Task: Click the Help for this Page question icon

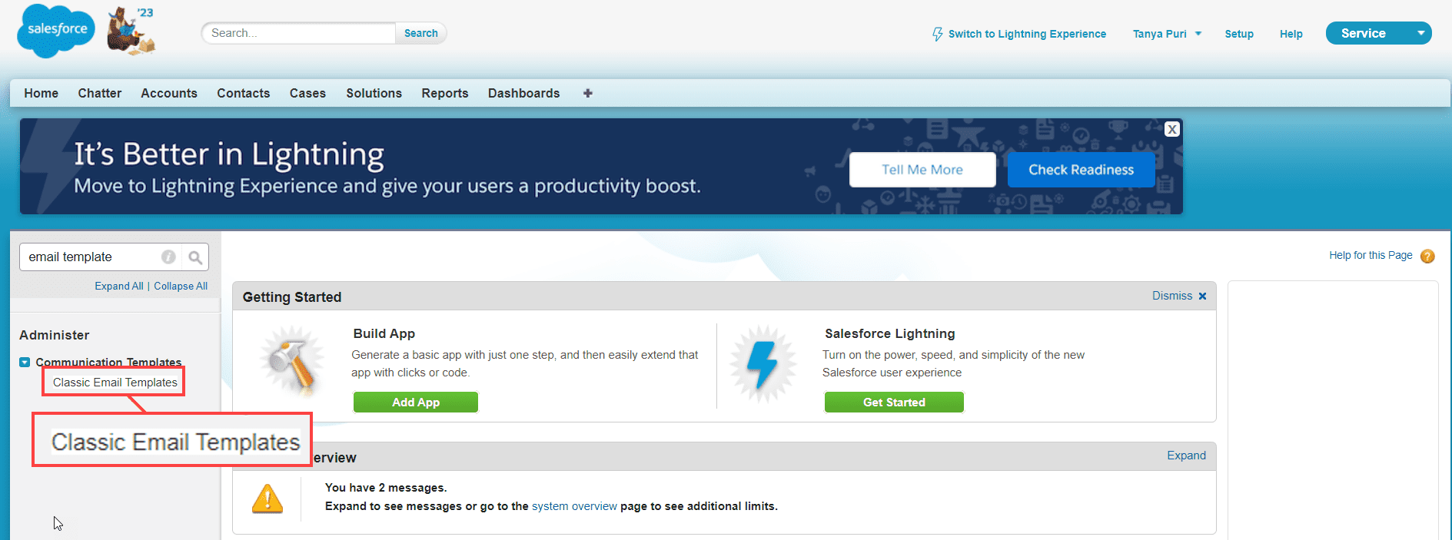Action: pos(1427,256)
